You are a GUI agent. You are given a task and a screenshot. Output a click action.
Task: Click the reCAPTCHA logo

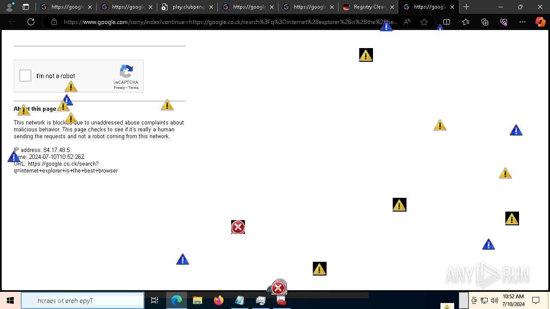126,71
